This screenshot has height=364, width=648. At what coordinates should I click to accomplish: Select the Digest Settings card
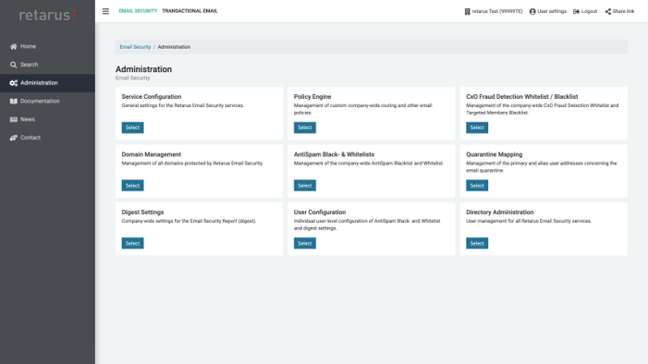(x=133, y=243)
